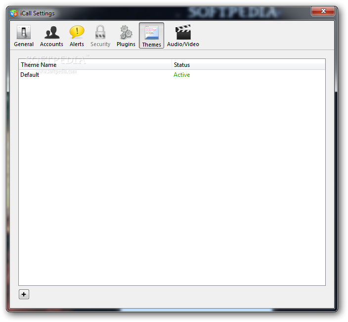The width and height of the screenshot is (348, 322).
Task: Open the Plugins gears tab
Action: [x=126, y=36]
